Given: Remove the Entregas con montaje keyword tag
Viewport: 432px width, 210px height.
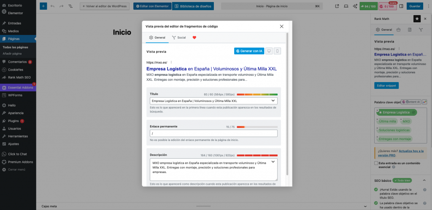Looking at the screenshot, I should coord(377,137).
